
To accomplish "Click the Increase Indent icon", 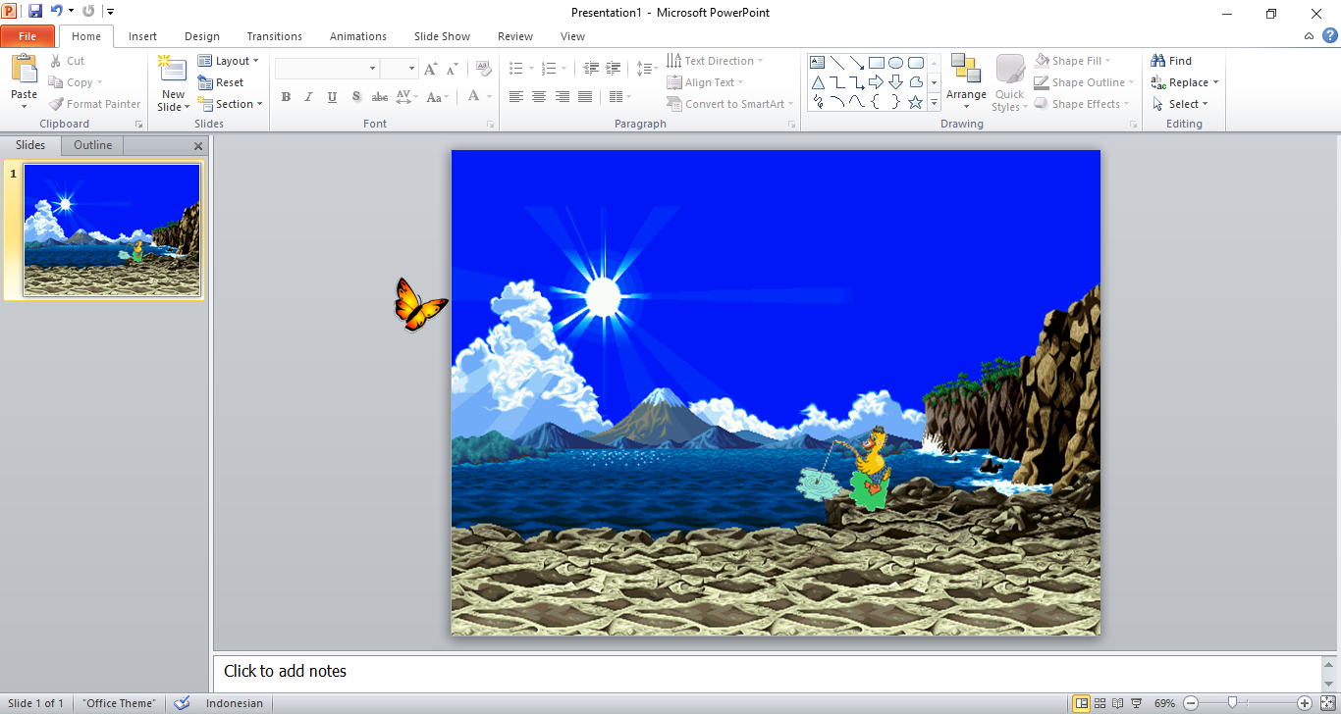I will 614,69.
